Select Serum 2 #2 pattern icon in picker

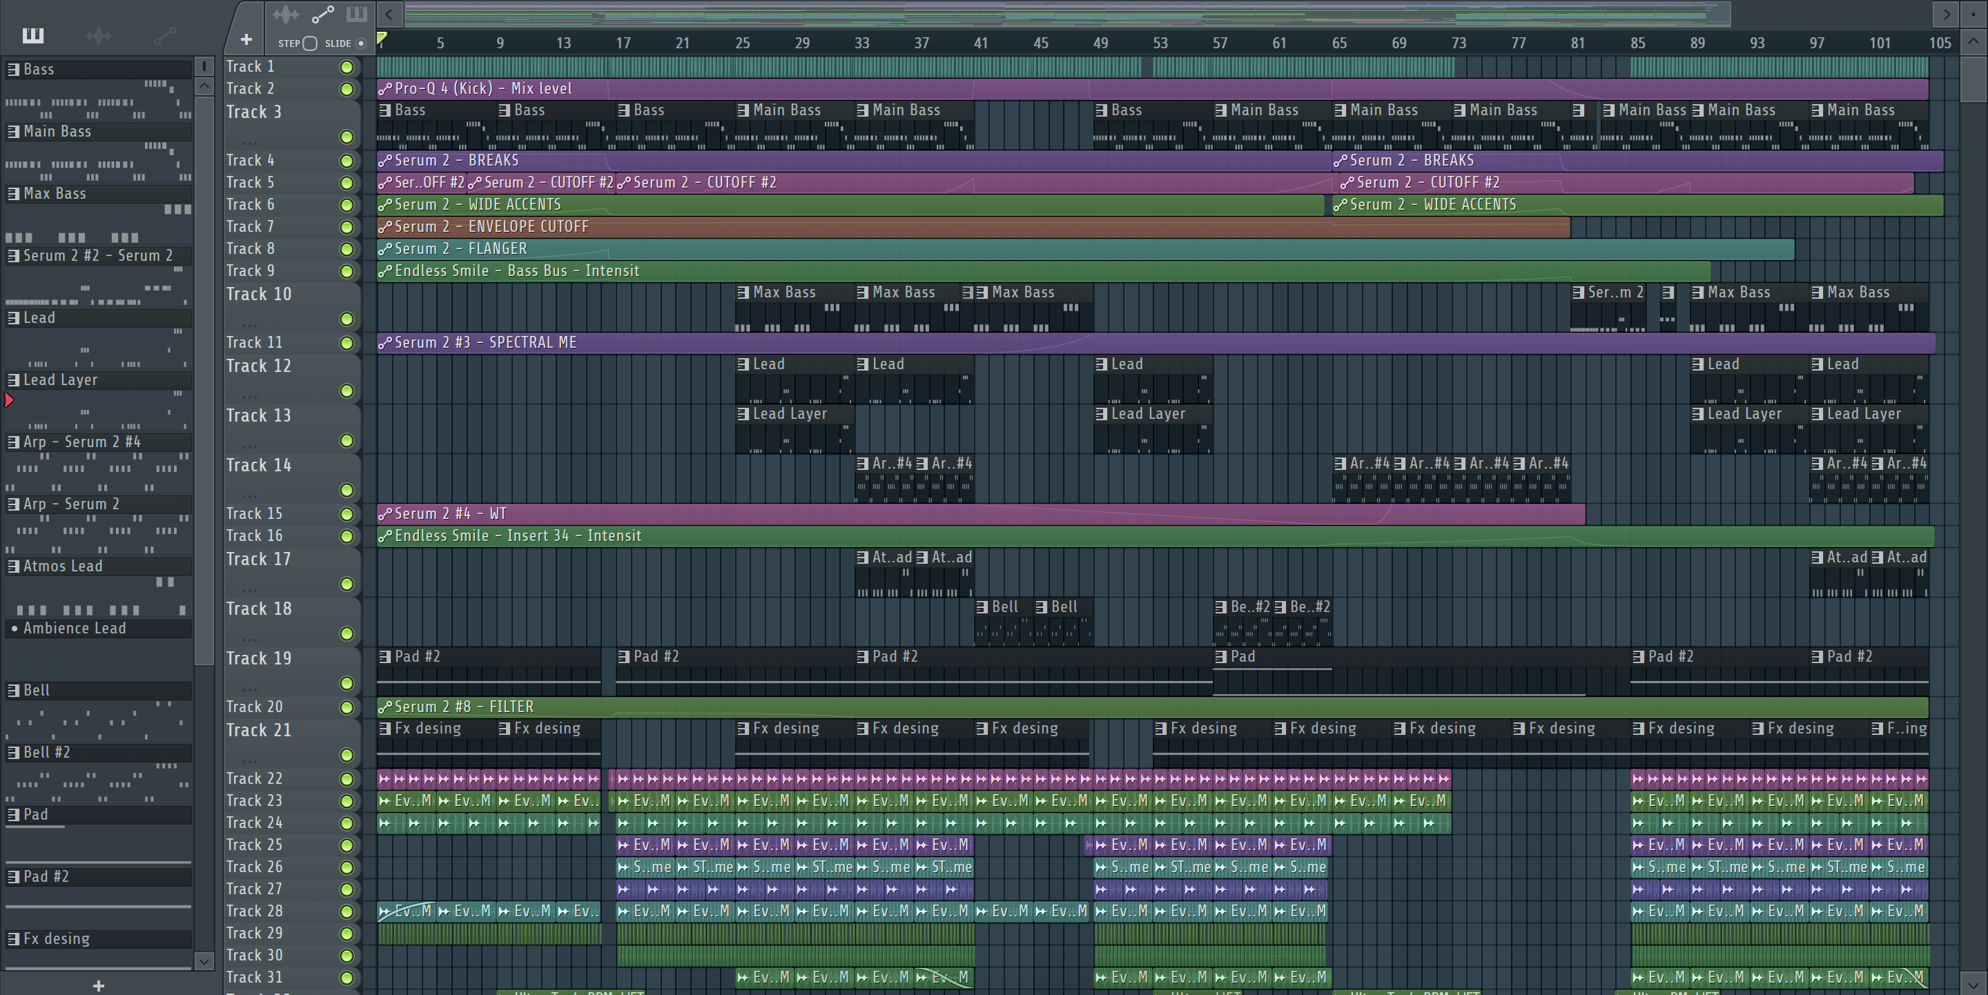pyautogui.click(x=13, y=256)
